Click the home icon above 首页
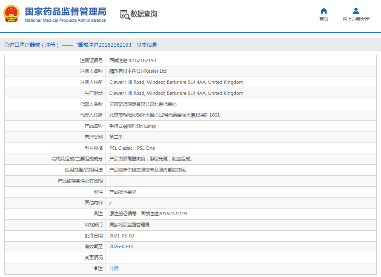Viewport: 381px width, 277px height. point(324,11)
